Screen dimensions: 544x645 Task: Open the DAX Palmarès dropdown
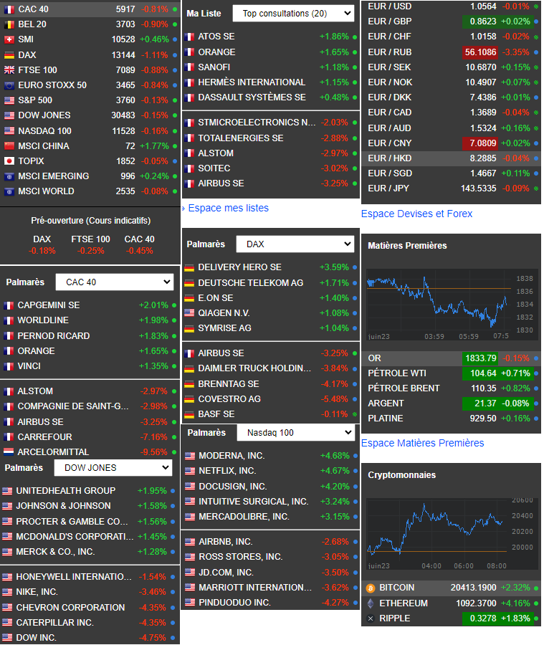coord(295,244)
